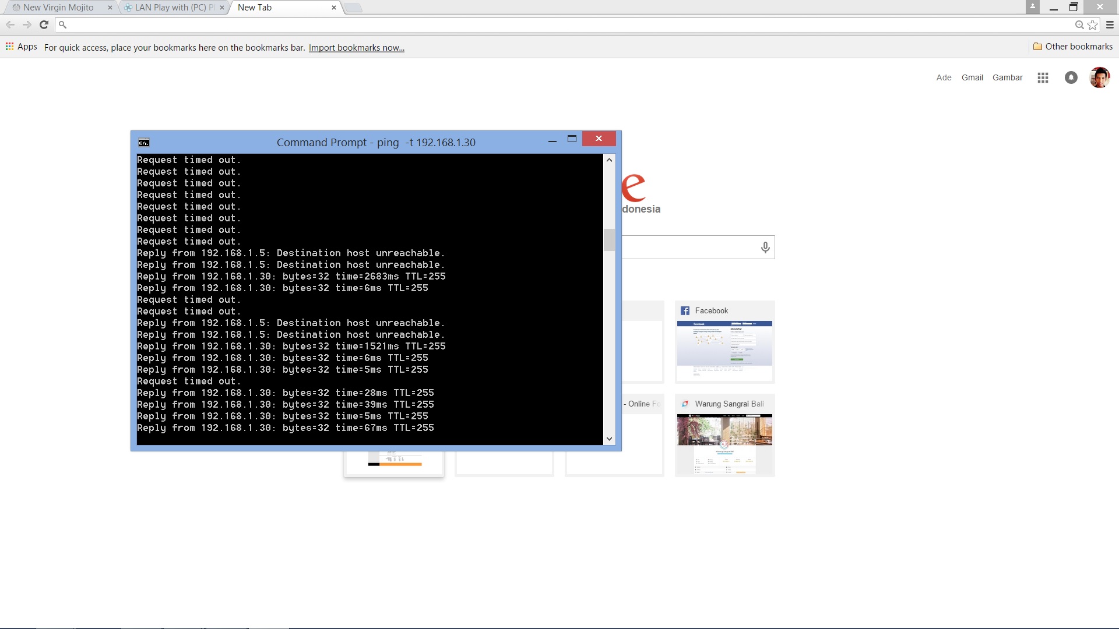Open the Facebook thumbnail tile
1119x629 pixels.
pos(724,342)
